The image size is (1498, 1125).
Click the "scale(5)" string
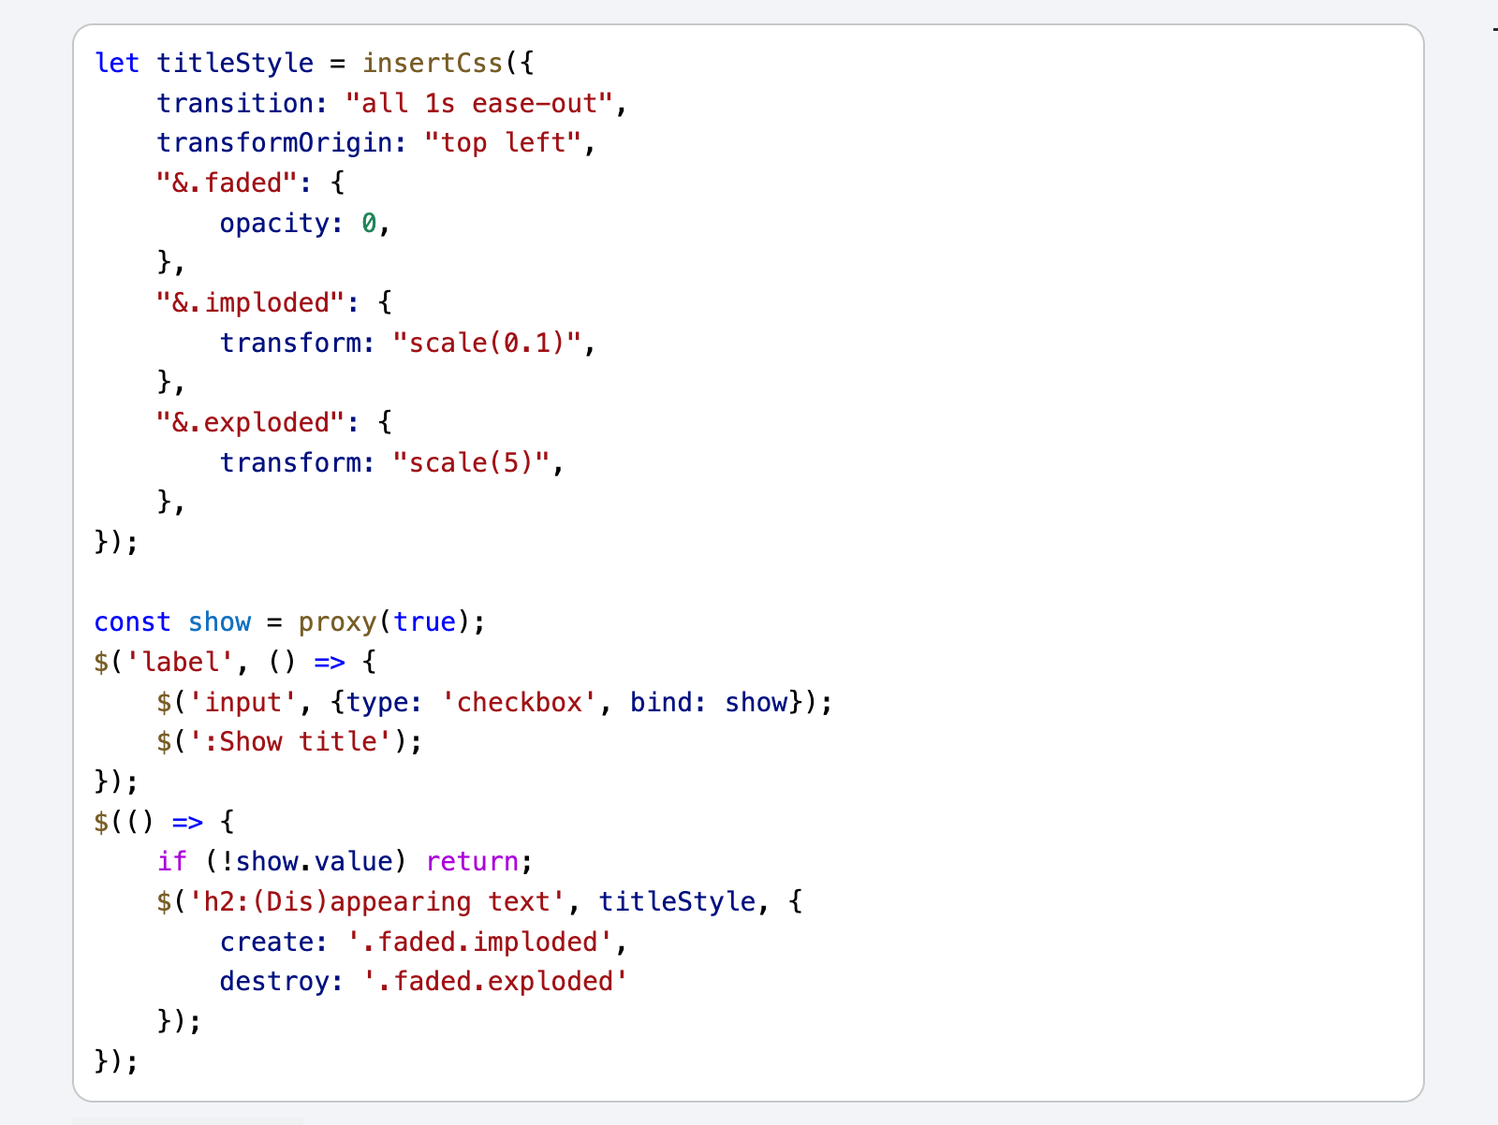[471, 462]
